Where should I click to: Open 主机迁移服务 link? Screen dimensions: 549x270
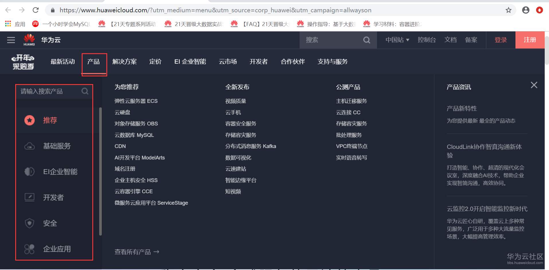[x=351, y=101]
